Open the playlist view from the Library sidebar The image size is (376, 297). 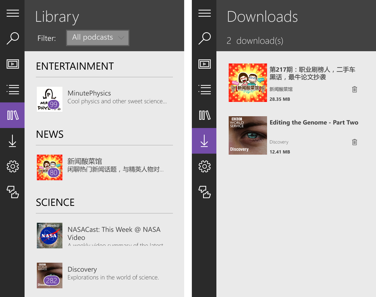pos(13,90)
